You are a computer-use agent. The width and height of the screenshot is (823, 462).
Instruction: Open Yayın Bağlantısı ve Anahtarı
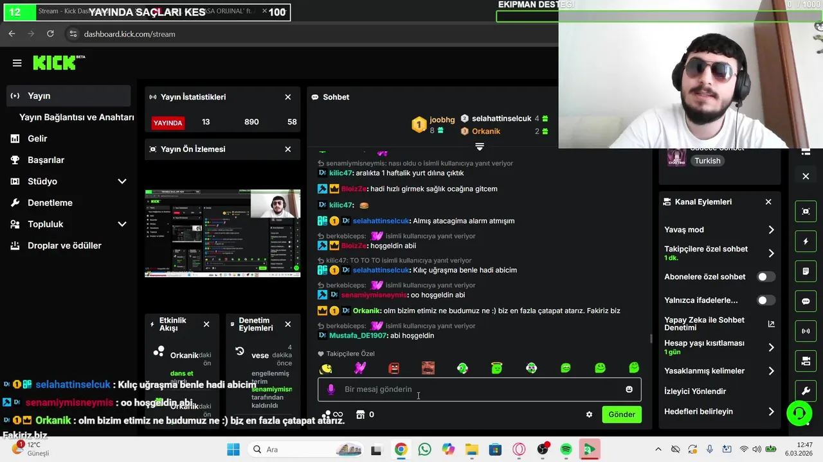point(77,117)
